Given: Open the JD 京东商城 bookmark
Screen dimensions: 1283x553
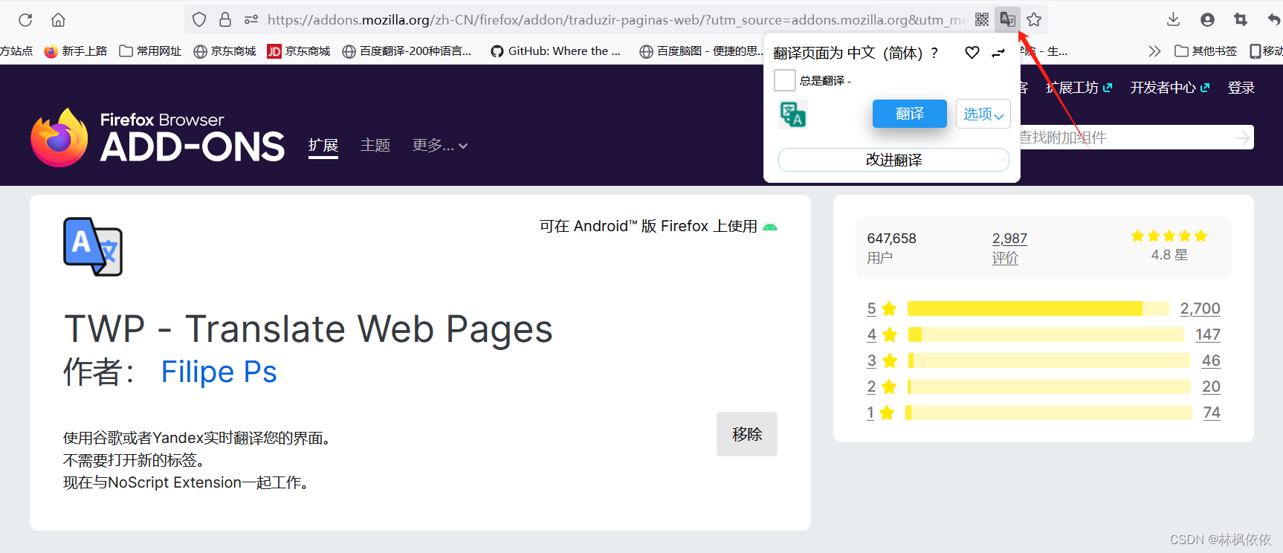Looking at the screenshot, I should click(298, 51).
